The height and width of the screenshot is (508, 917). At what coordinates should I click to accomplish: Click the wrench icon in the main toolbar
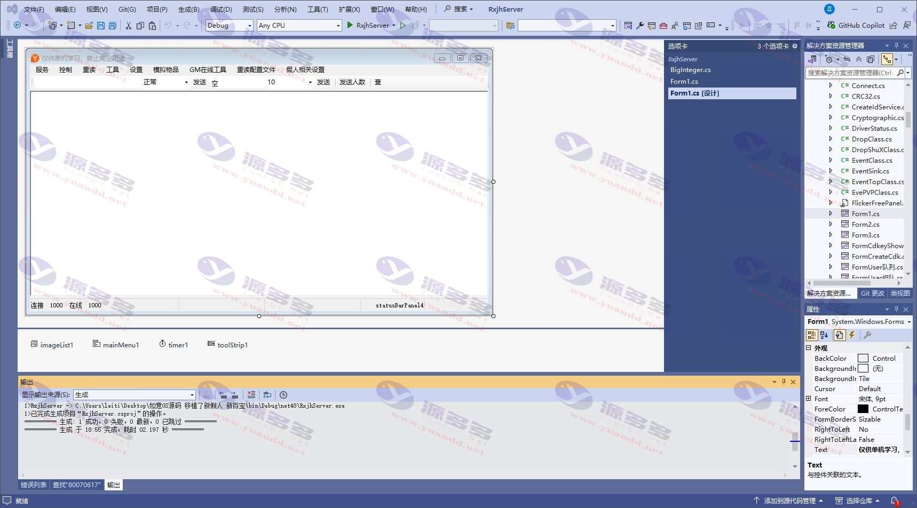click(x=640, y=25)
